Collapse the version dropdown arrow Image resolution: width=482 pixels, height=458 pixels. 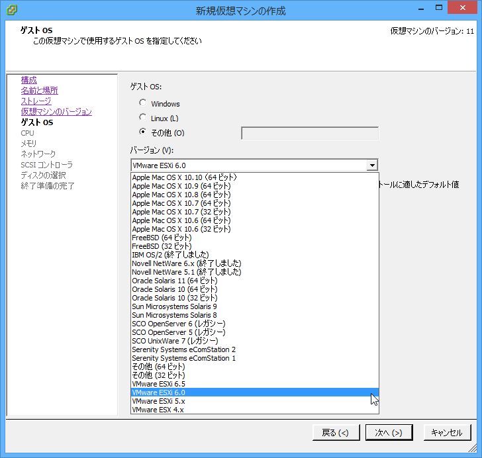point(372,165)
